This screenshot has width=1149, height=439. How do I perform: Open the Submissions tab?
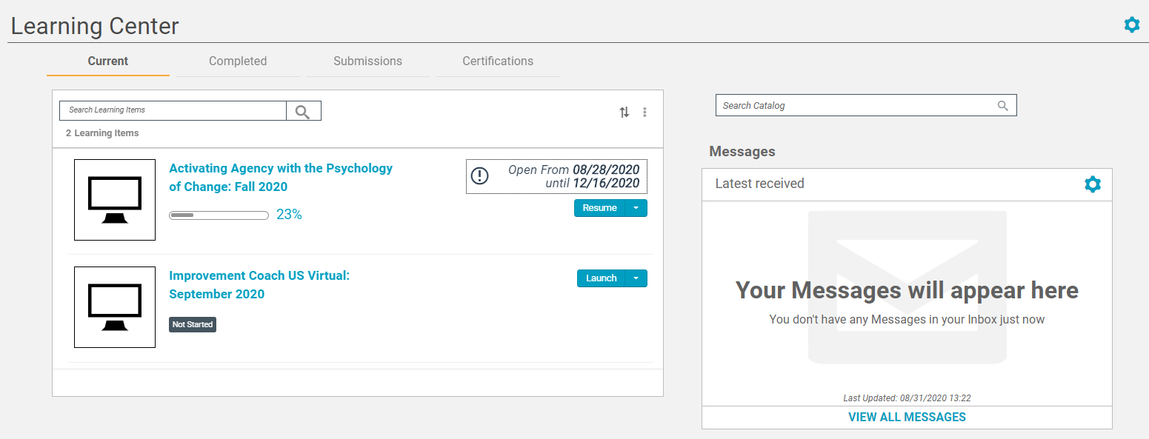click(x=367, y=61)
